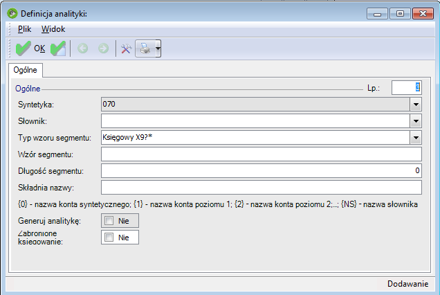Image resolution: width=440 pixels, height=295 pixels.
Task: Click the empty Słownik combo field
Action: [x=255, y=121]
